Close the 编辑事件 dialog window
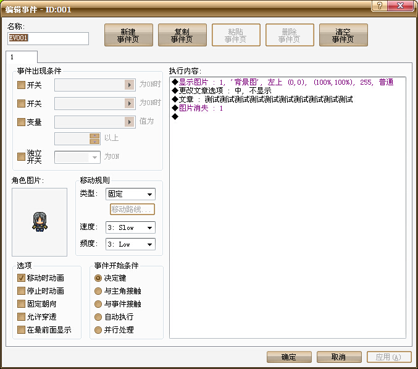418x369 pixels. coord(401,6)
